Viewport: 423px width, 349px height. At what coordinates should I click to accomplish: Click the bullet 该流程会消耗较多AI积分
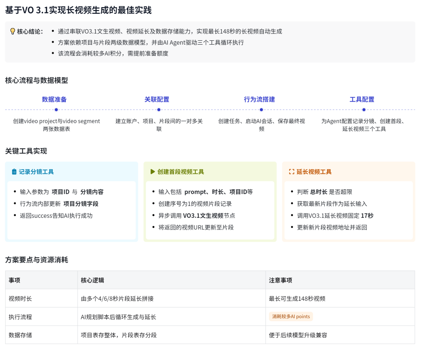(113, 53)
